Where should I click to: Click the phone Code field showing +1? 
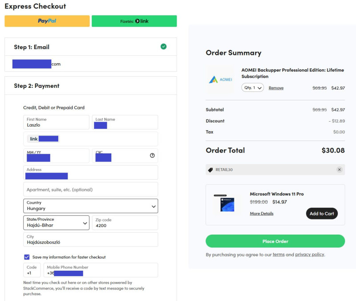pyautogui.click(x=32, y=270)
